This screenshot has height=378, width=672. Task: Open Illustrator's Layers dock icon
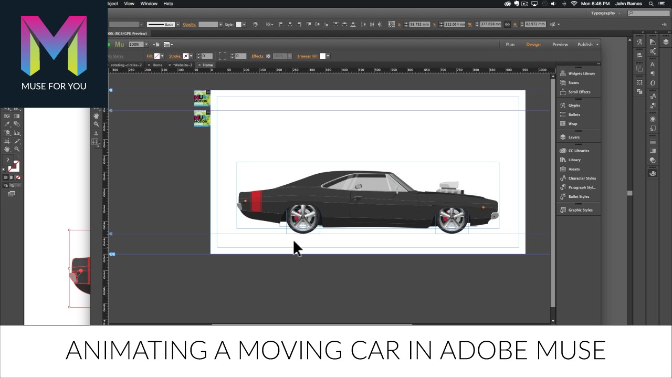666,42
